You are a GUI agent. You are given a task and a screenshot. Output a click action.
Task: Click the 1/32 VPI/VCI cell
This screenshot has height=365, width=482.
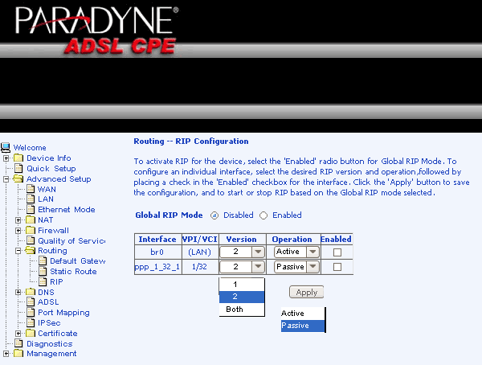coord(200,267)
